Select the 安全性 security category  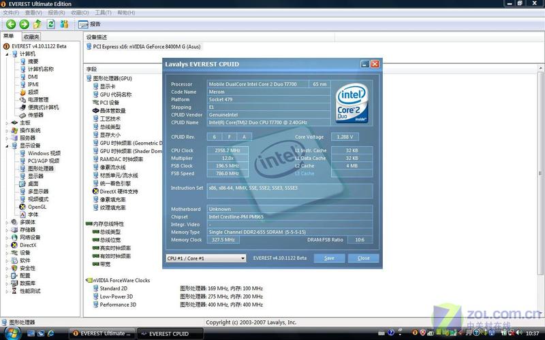[x=27, y=268]
